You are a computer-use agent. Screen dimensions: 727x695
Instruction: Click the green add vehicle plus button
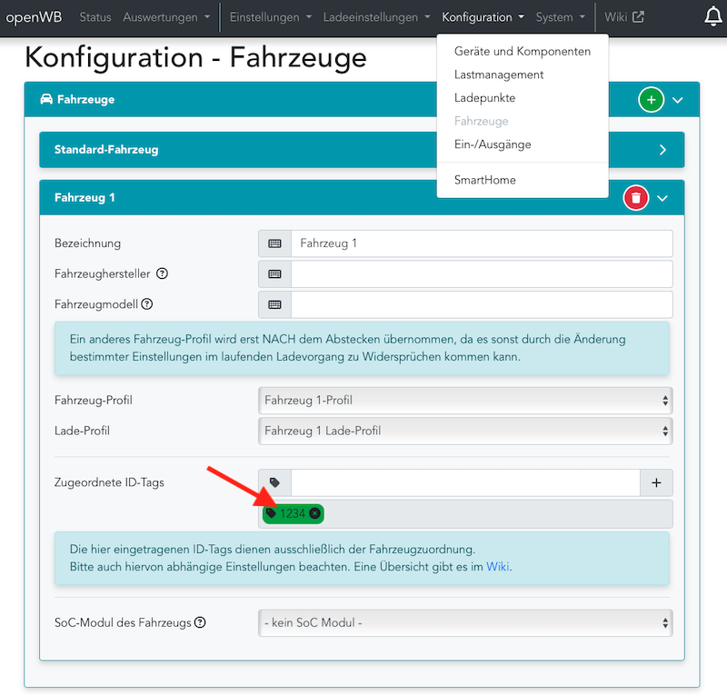[651, 100]
